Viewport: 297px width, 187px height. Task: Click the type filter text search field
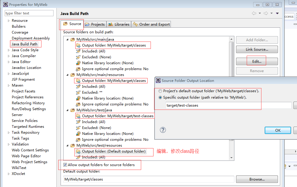click(x=29, y=13)
